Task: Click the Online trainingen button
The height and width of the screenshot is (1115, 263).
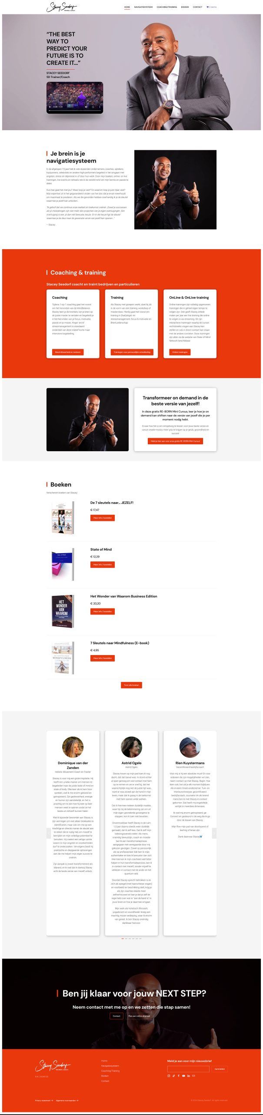Action: click(x=180, y=352)
